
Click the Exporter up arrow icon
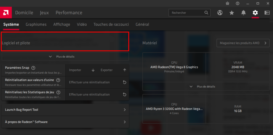click(125, 70)
